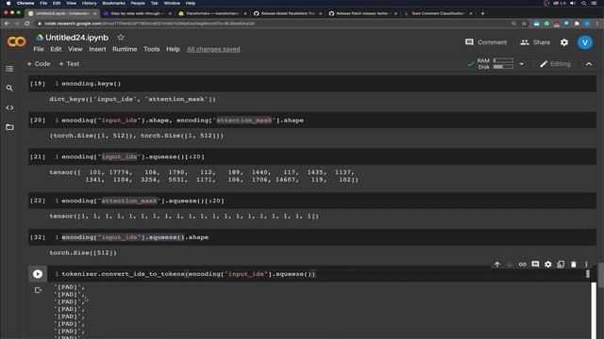Open cell editor settings gear icon

(547, 265)
